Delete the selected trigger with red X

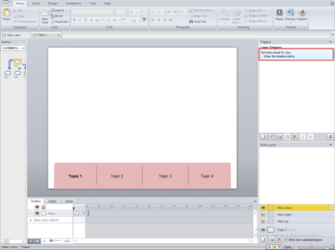click(295, 136)
